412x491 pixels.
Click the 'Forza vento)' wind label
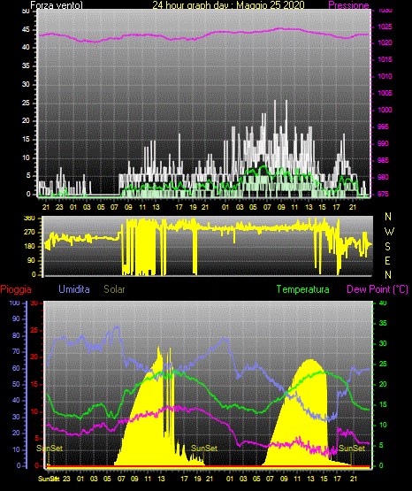[x=57, y=5]
